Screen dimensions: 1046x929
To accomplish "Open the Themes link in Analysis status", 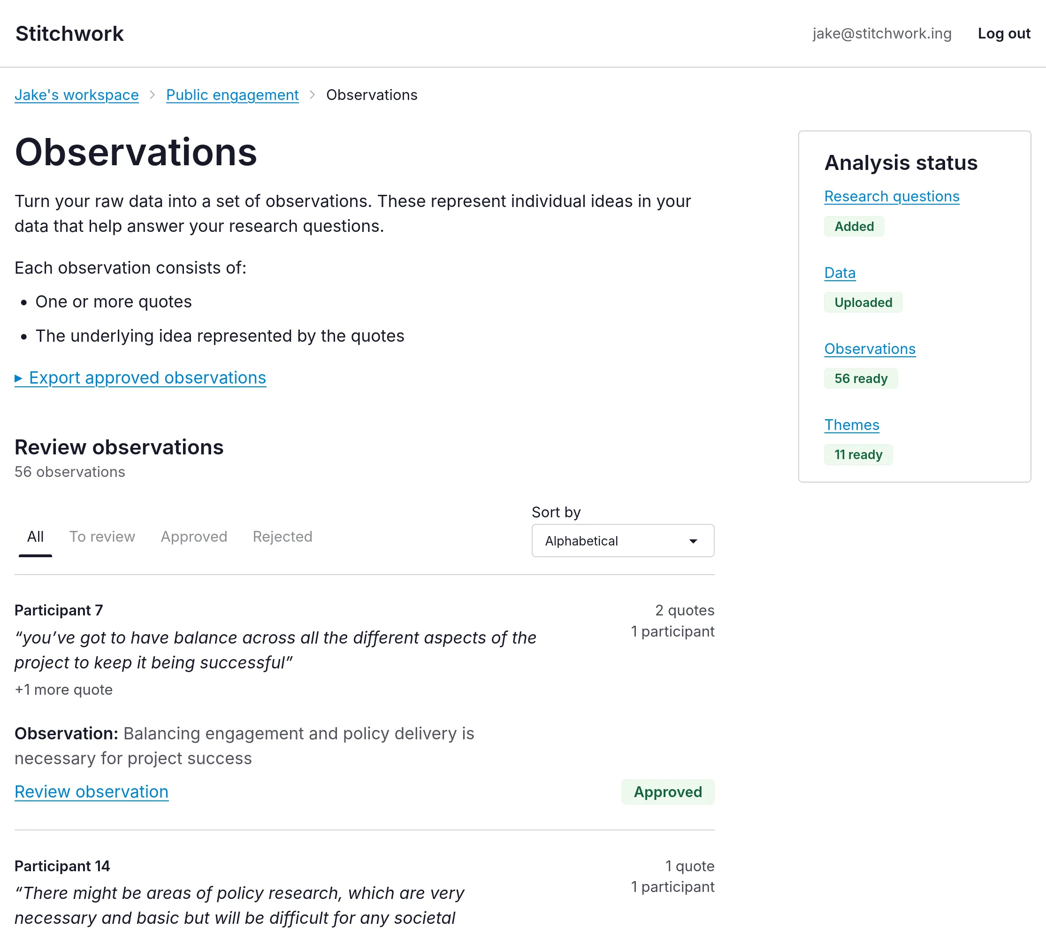I will 852,425.
